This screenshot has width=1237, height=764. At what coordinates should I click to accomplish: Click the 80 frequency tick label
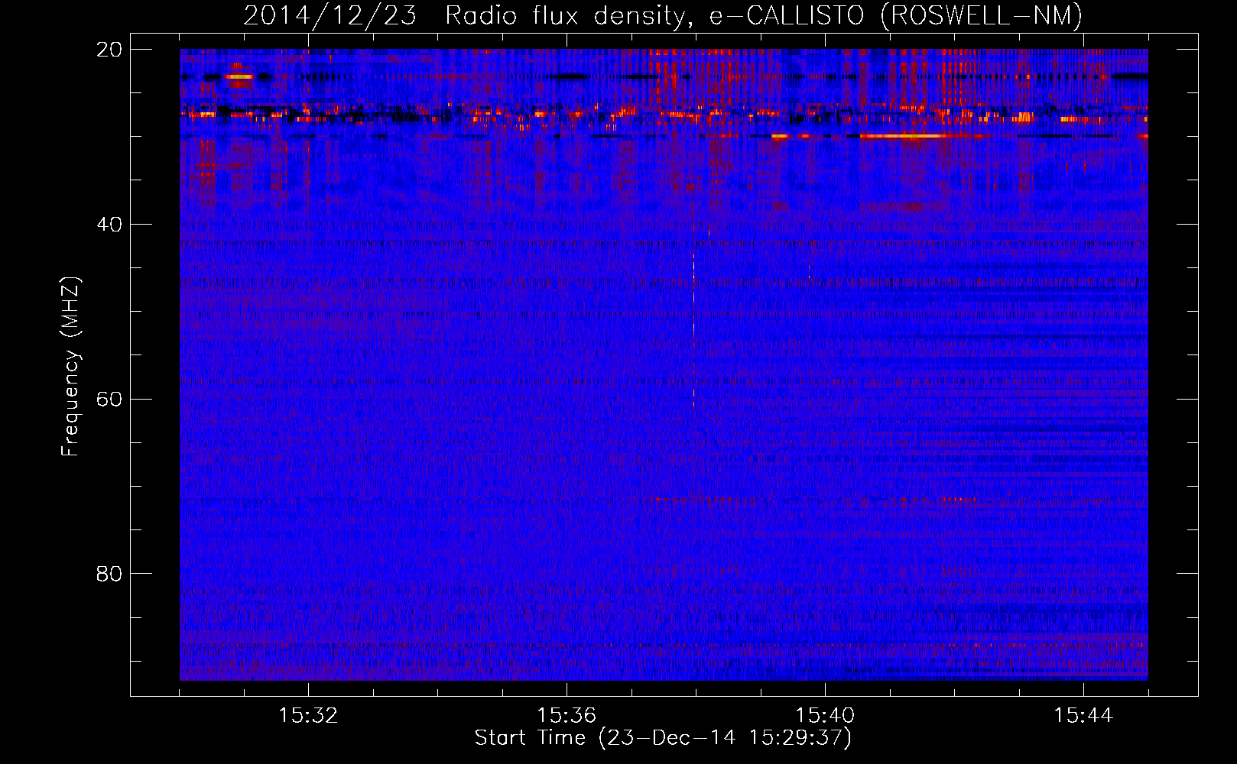pos(109,574)
